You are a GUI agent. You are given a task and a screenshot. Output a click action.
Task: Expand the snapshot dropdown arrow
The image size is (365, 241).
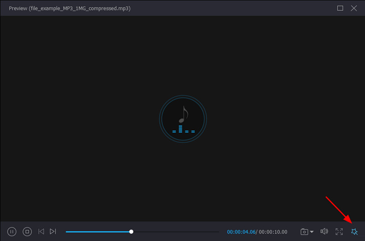312,232
